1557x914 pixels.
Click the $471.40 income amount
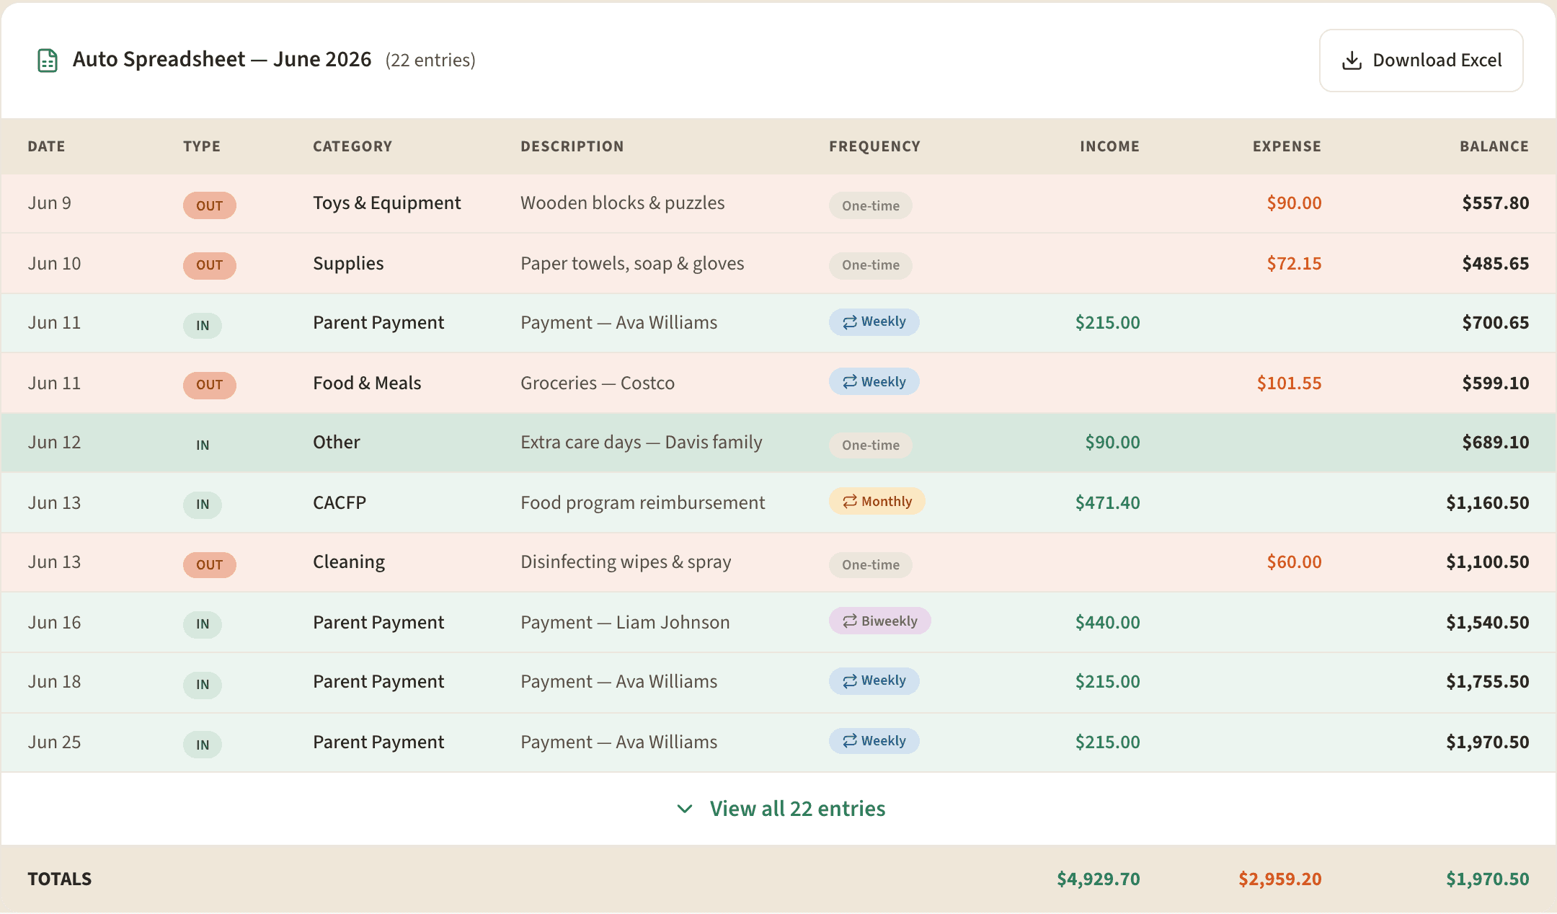[x=1107, y=502]
